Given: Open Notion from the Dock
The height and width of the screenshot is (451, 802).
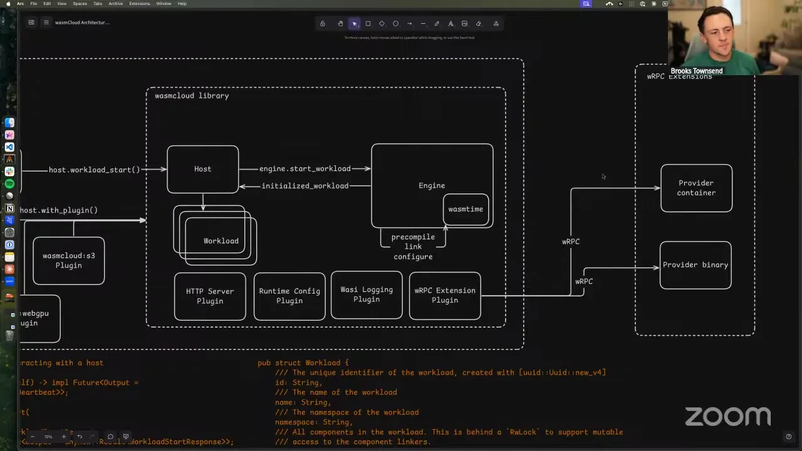Looking at the screenshot, I should coord(9,208).
